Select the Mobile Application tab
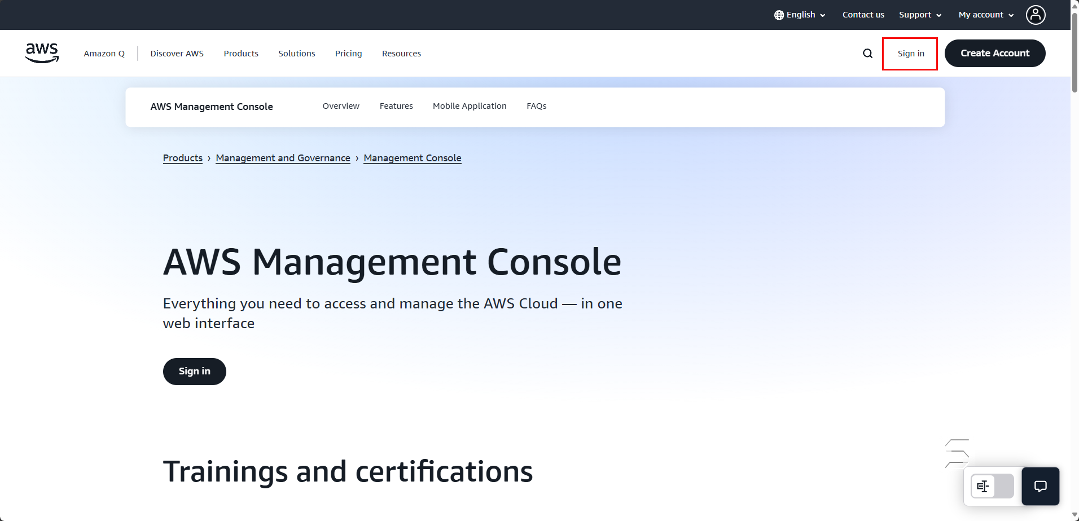 pos(470,106)
